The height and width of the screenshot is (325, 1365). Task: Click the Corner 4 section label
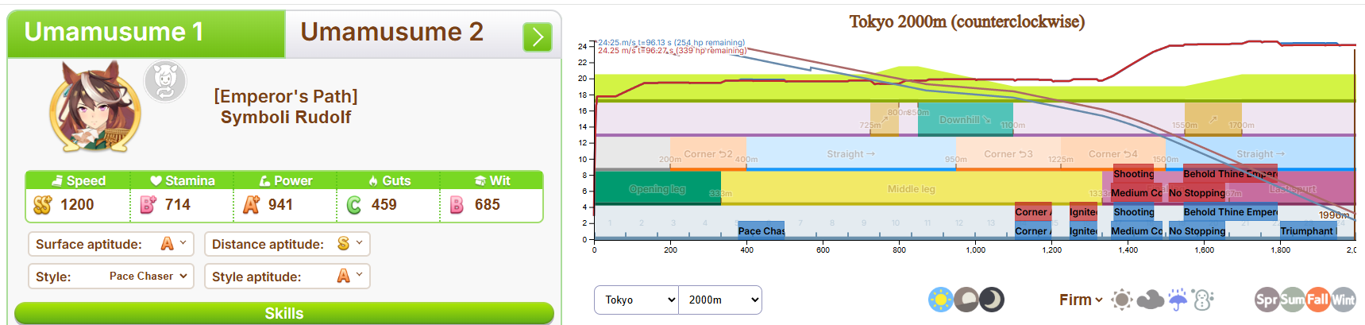[x=1113, y=153]
